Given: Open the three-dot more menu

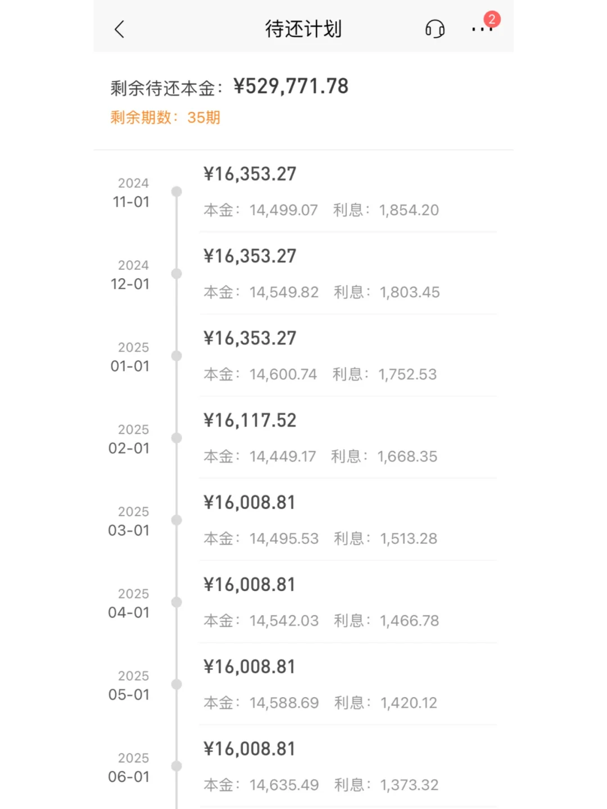Looking at the screenshot, I should (481, 30).
